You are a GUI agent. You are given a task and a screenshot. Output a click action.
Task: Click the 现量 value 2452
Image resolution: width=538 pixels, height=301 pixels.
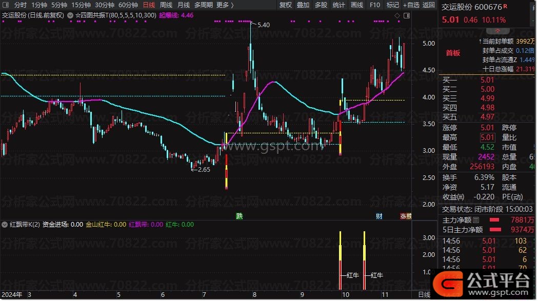point(486,157)
